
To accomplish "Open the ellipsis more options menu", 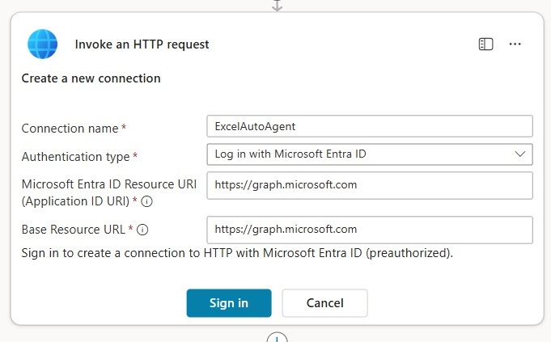I will pos(515,44).
